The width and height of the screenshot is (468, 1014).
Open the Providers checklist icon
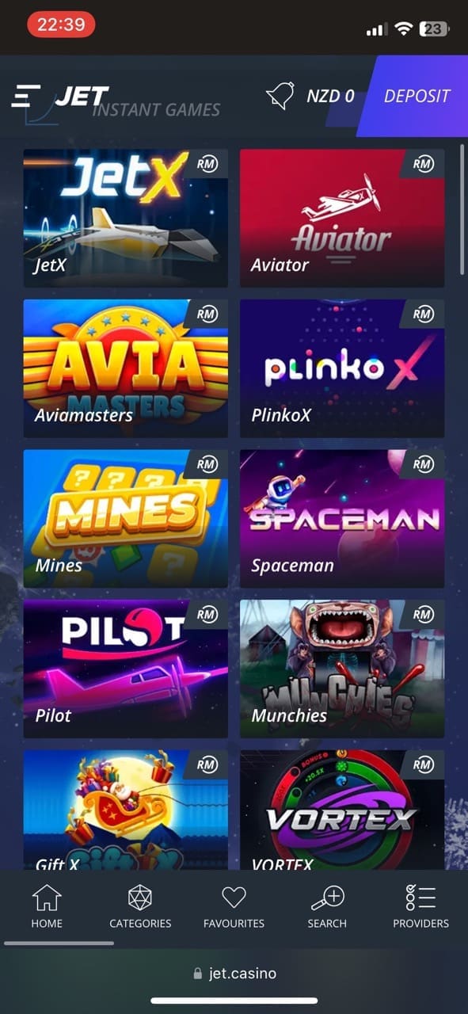[420, 898]
